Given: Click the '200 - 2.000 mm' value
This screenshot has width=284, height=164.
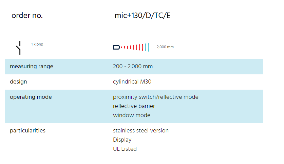Looking at the screenshot, I should 133,66.
